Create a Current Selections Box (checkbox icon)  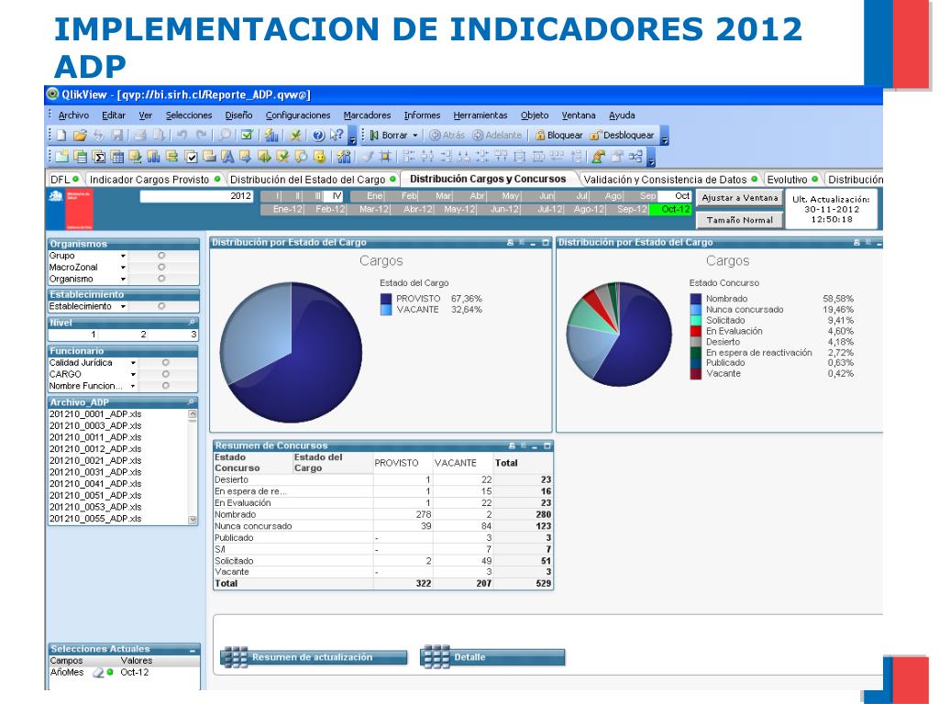tap(191, 157)
